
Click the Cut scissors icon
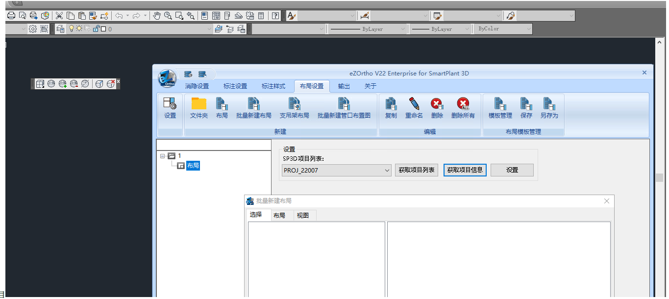59,15
